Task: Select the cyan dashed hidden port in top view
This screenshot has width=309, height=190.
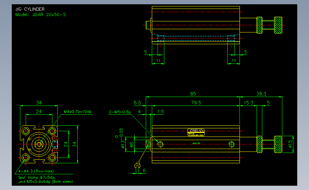Action: [196, 38]
